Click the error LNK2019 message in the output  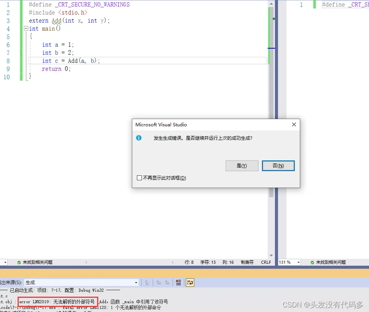(x=57, y=302)
